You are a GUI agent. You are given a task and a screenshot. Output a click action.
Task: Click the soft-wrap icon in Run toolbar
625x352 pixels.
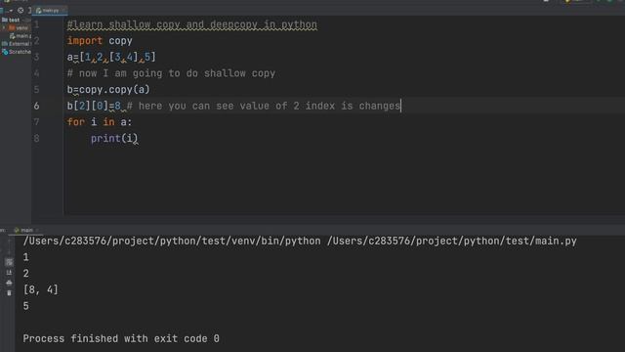[x=9, y=262]
